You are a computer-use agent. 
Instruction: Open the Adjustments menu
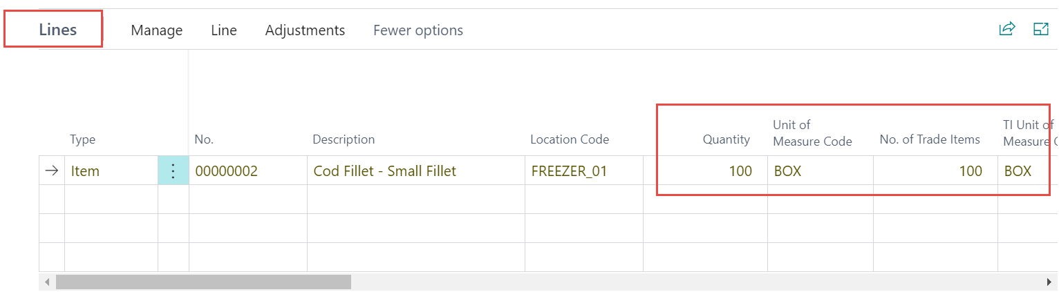(x=305, y=30)
